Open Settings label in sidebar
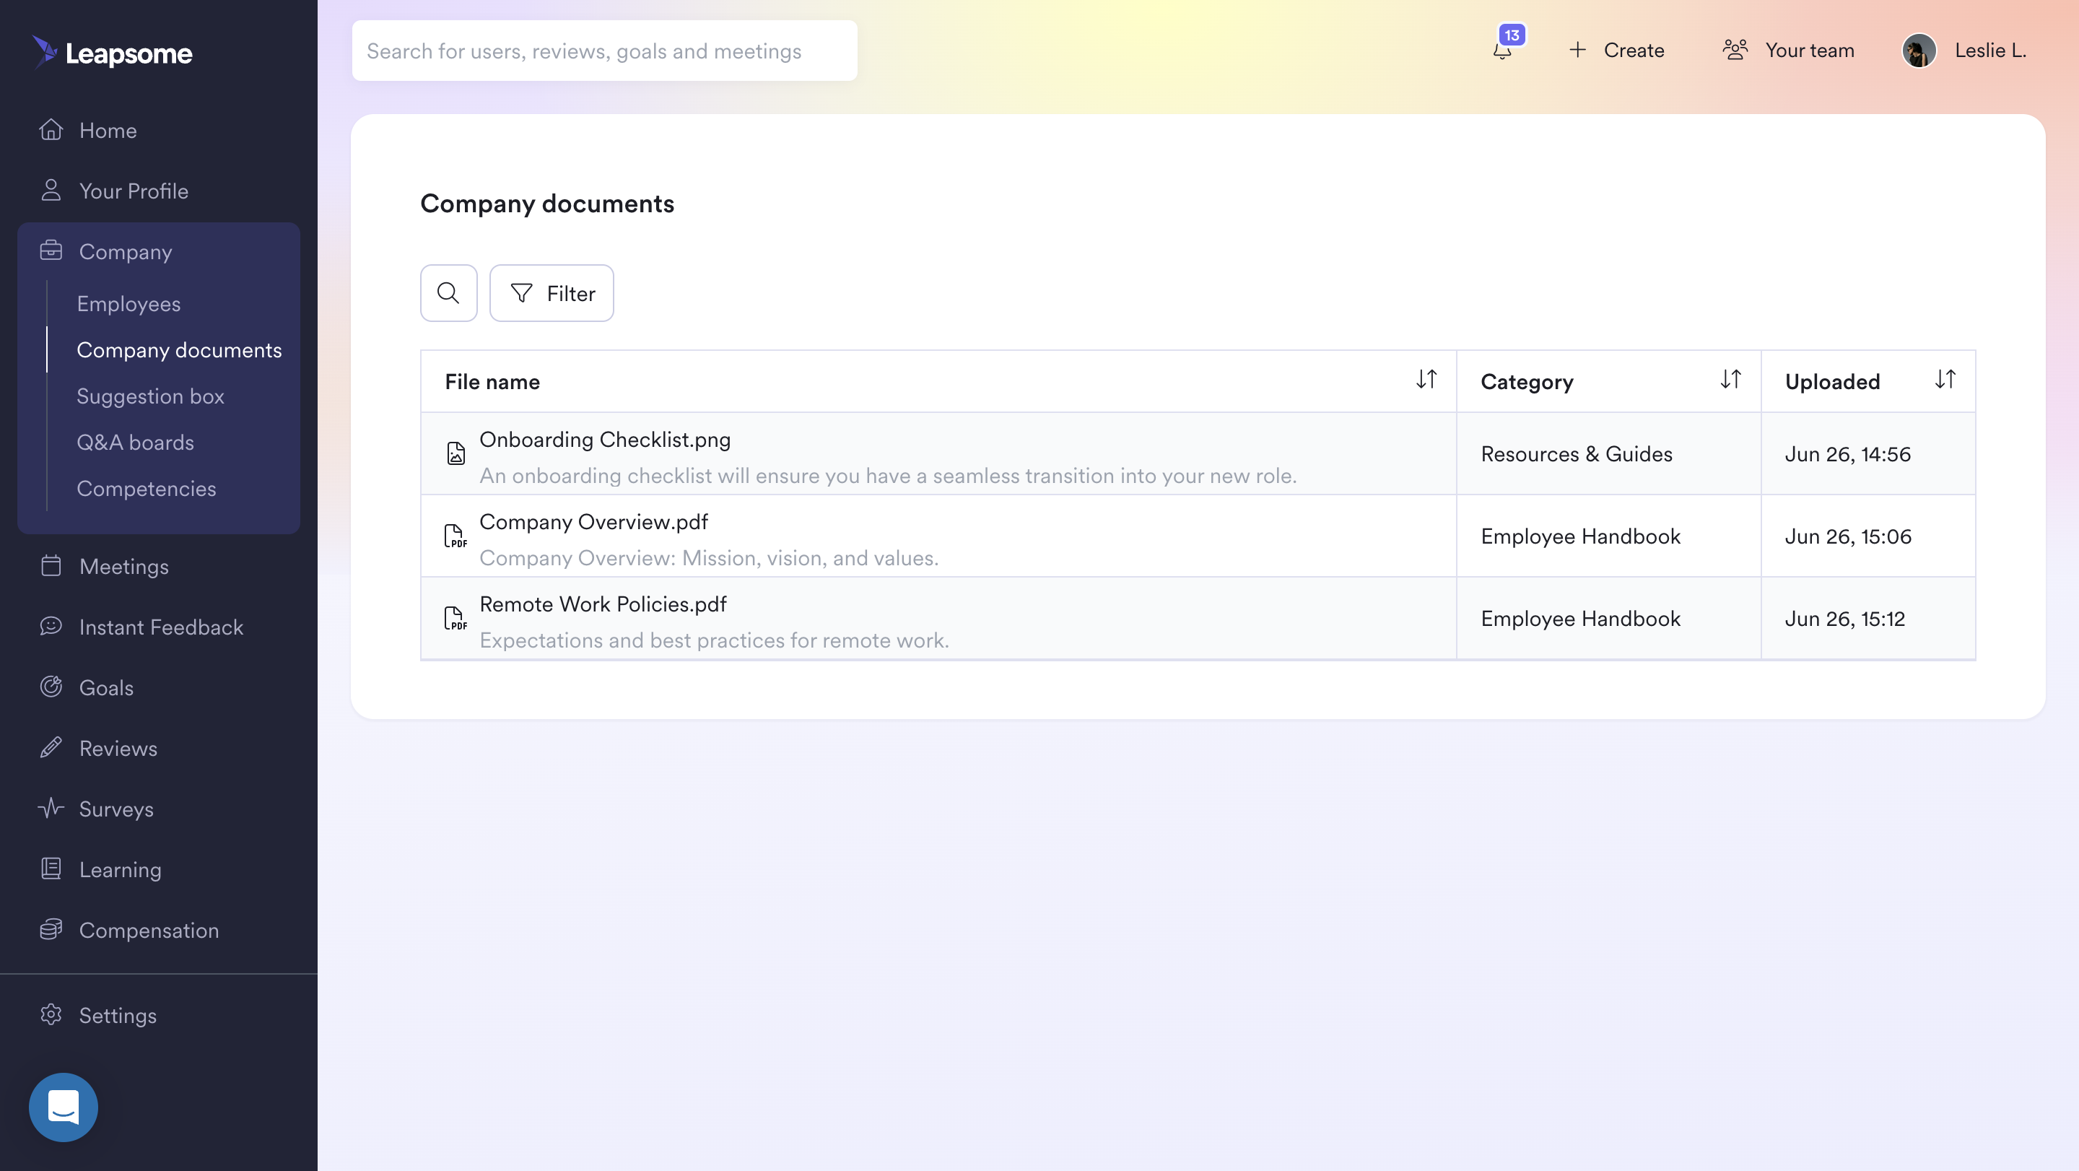The image size is (2079, 1171). [x=118, y=1015]
